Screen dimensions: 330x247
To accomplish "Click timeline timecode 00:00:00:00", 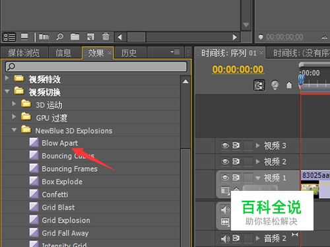I will 238,69.
